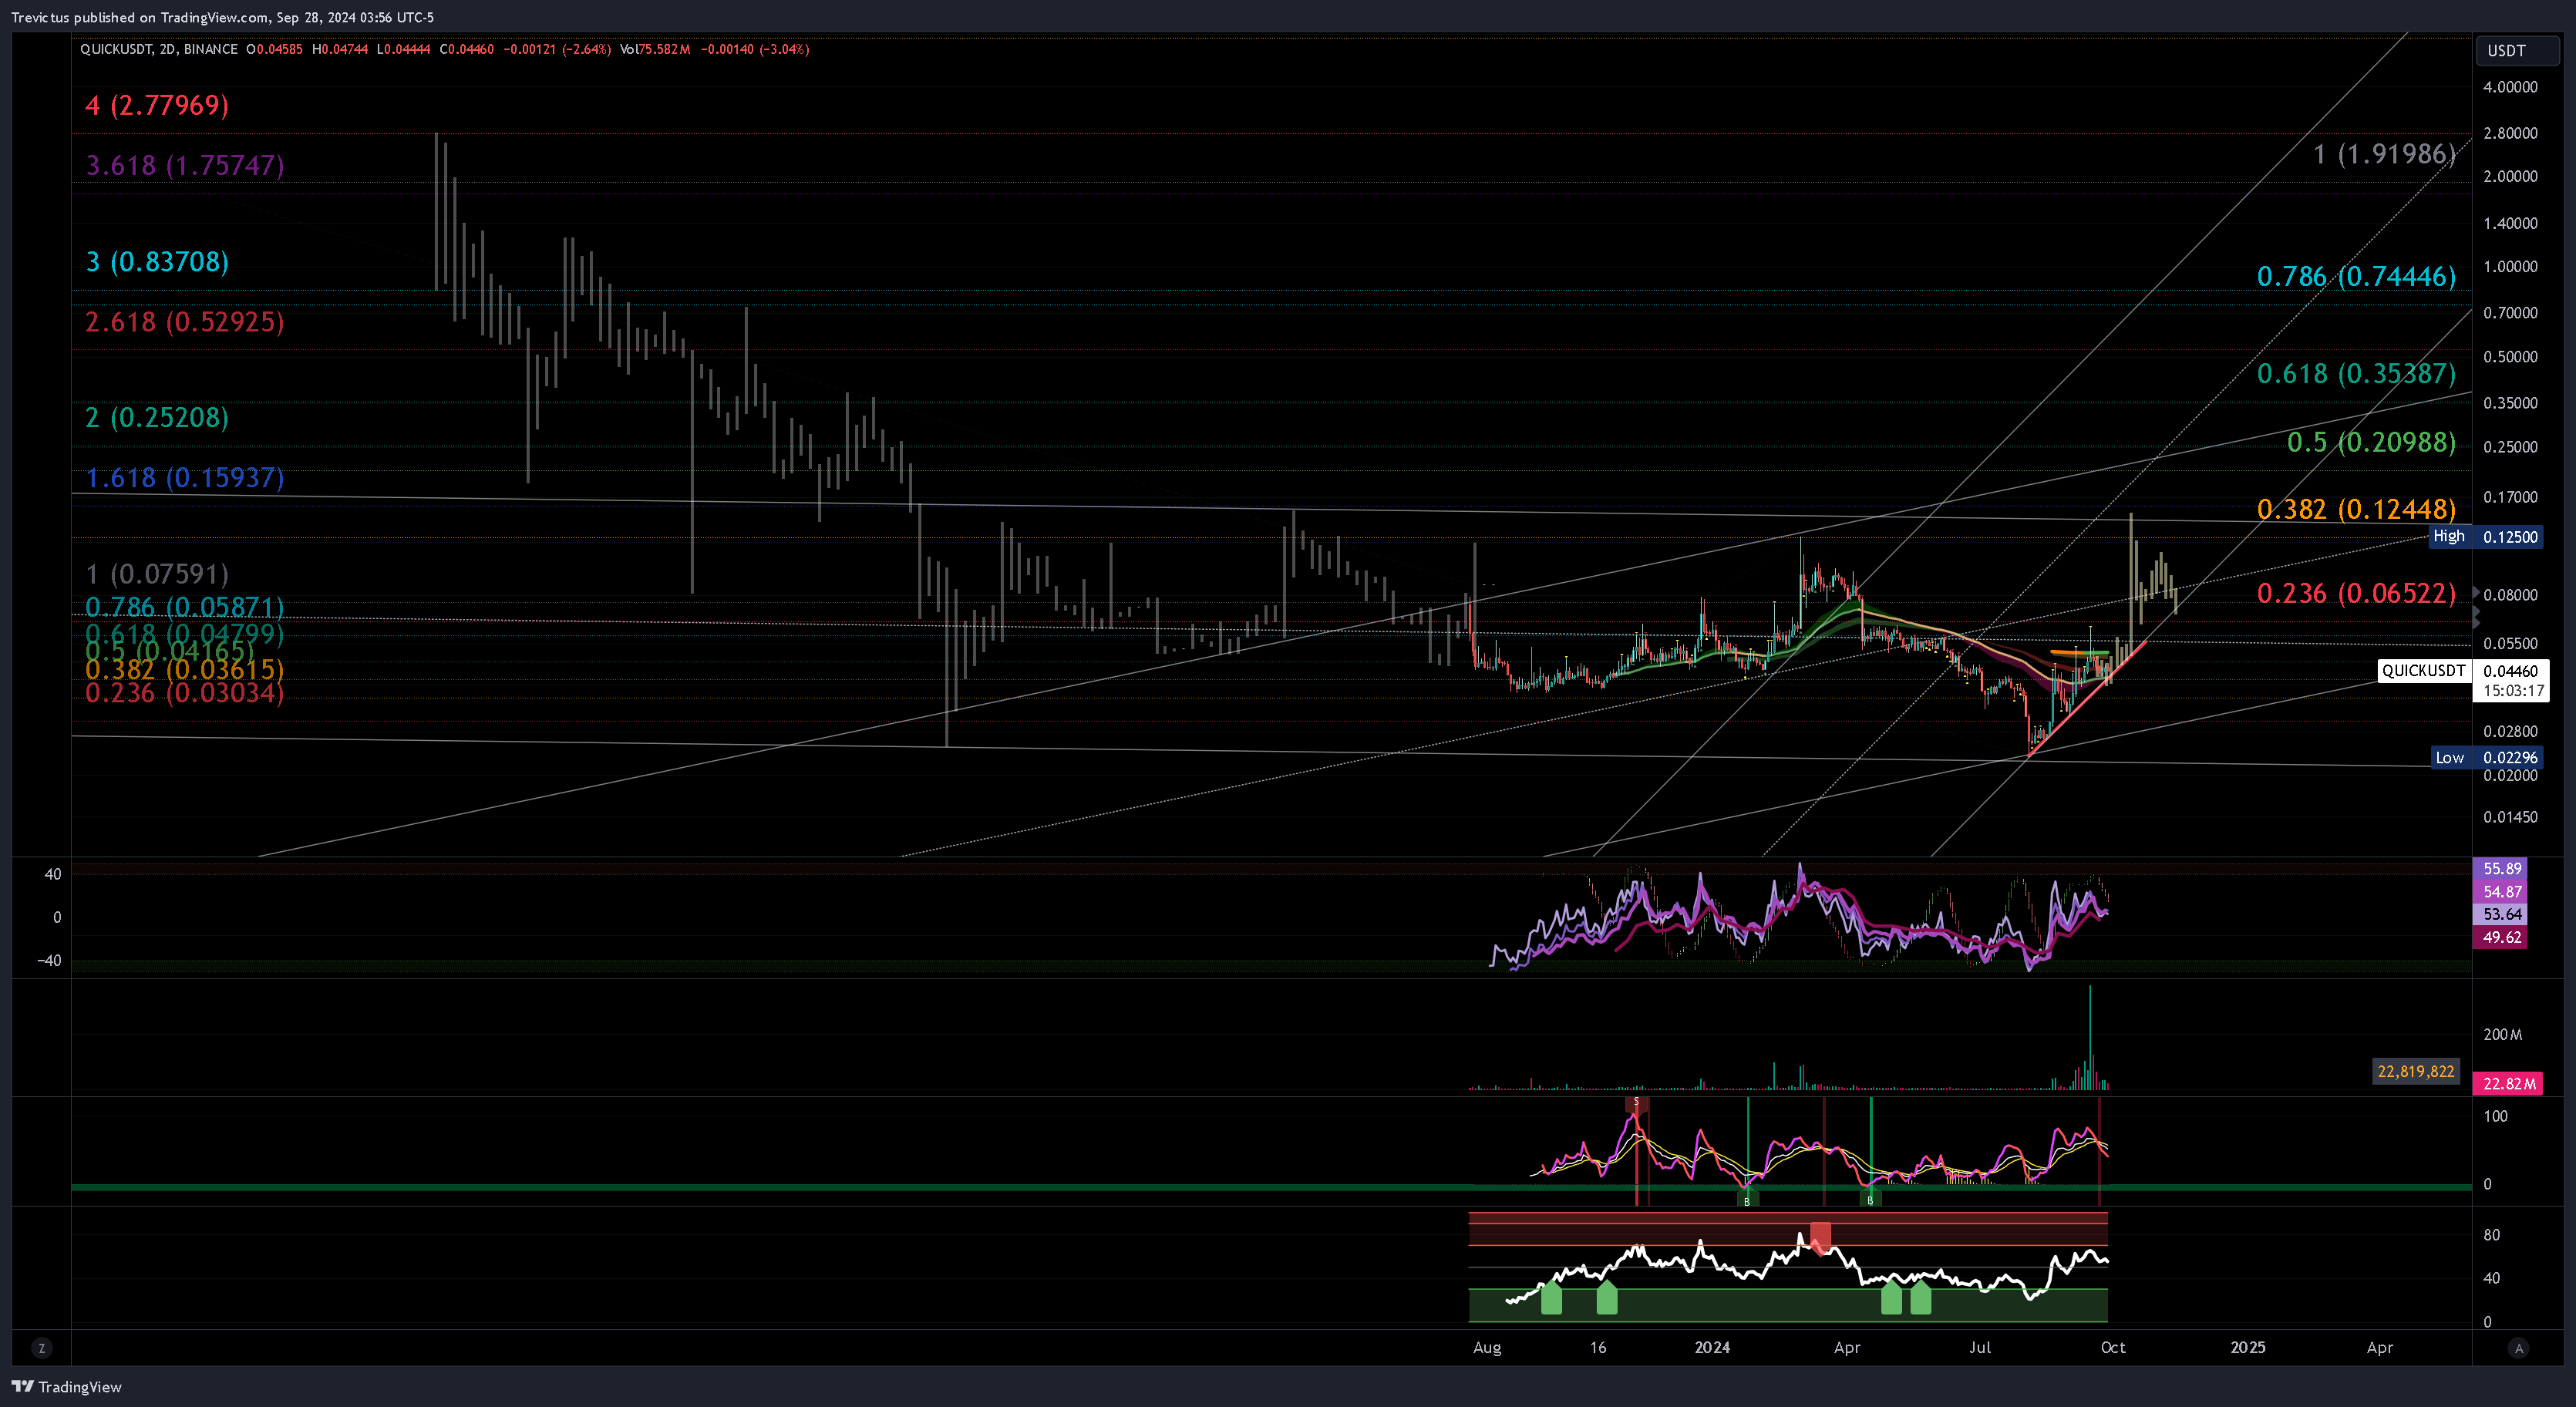The height and width of the screenshot is (1407, 2576).
Task: Click the TradingView logo
Action: (66, 1386)
